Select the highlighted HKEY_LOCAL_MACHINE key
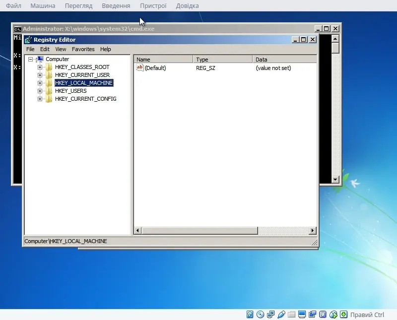Screen dimensions: 397x320 84,83
